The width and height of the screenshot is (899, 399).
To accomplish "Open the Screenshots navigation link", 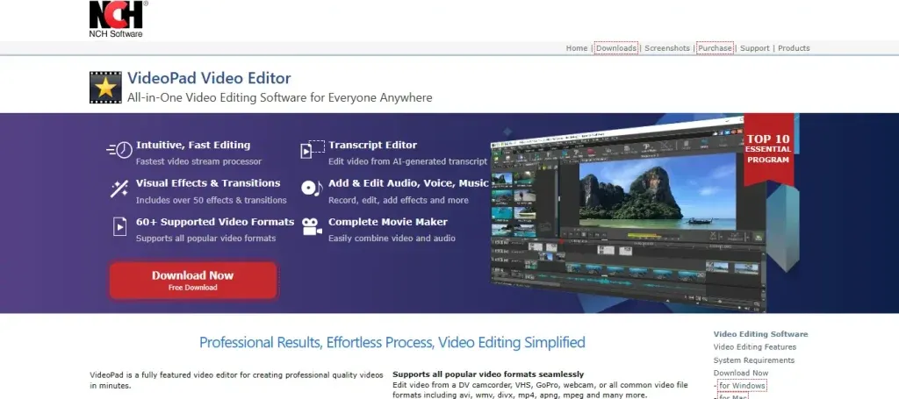I will [x=667, y=48].
